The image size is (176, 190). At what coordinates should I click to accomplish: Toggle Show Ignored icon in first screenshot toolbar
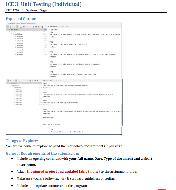[11, 27]
